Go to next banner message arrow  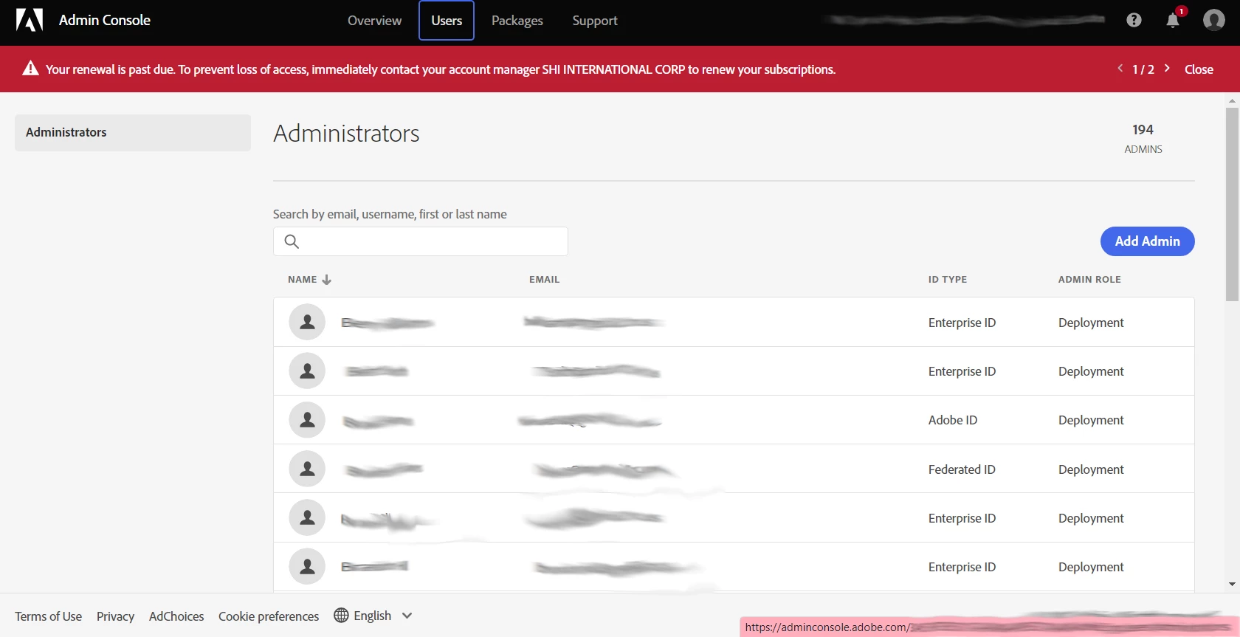[x=1167, y=68]
